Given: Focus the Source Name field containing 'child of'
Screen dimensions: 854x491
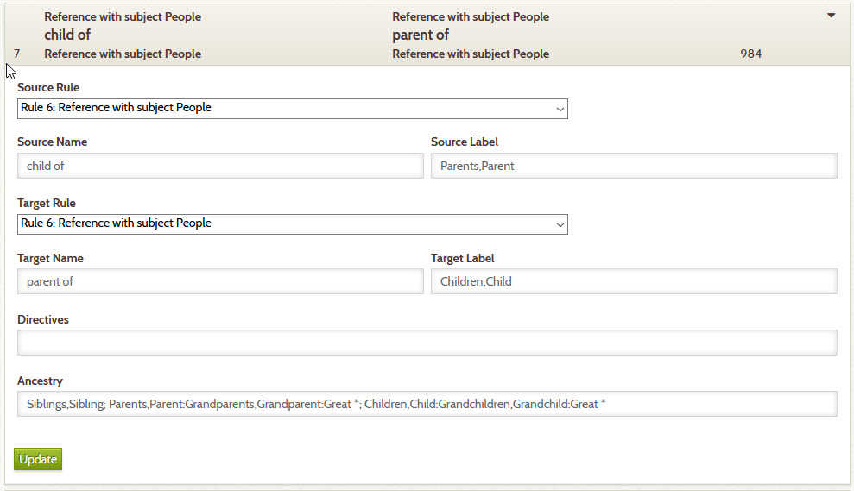Looking at the screenshot, I should tap(220, 166).
